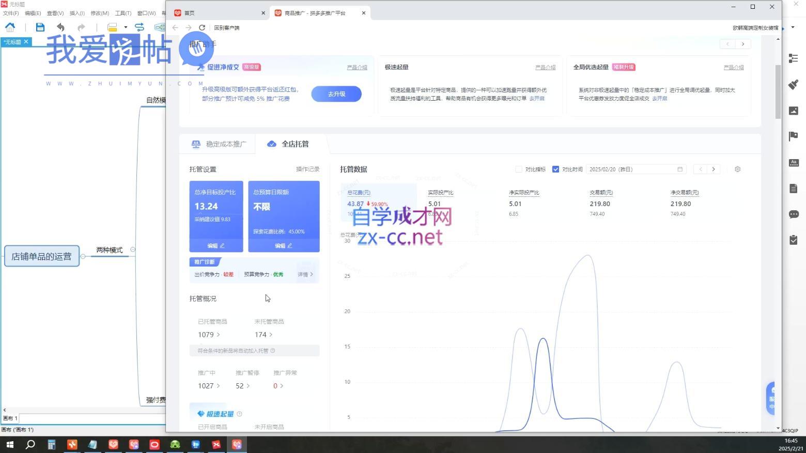Show next 推广助手 card with right arrow
This screenshot has height=453, width=806.
[743, 44]
